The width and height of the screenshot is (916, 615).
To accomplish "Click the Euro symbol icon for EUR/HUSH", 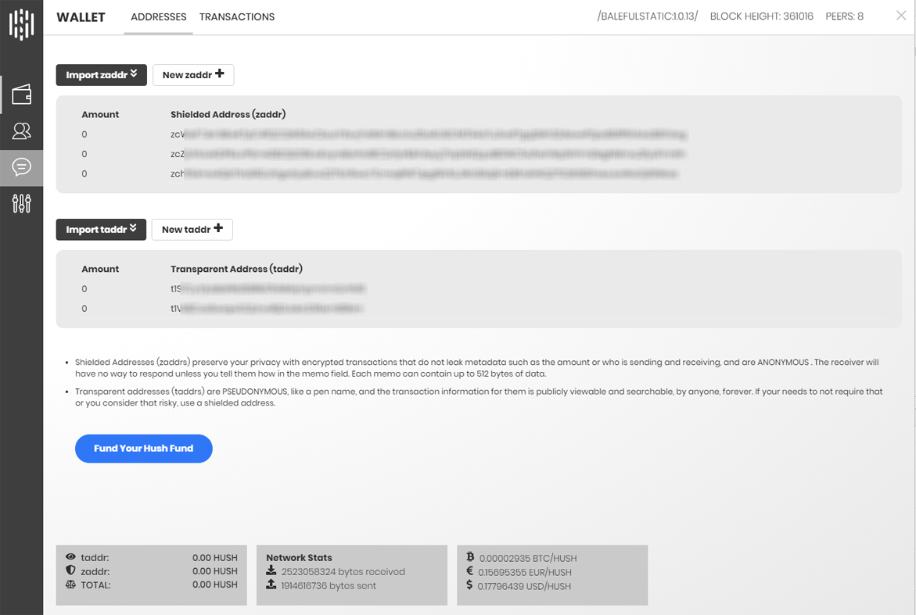I will click(x=469, y=570).
